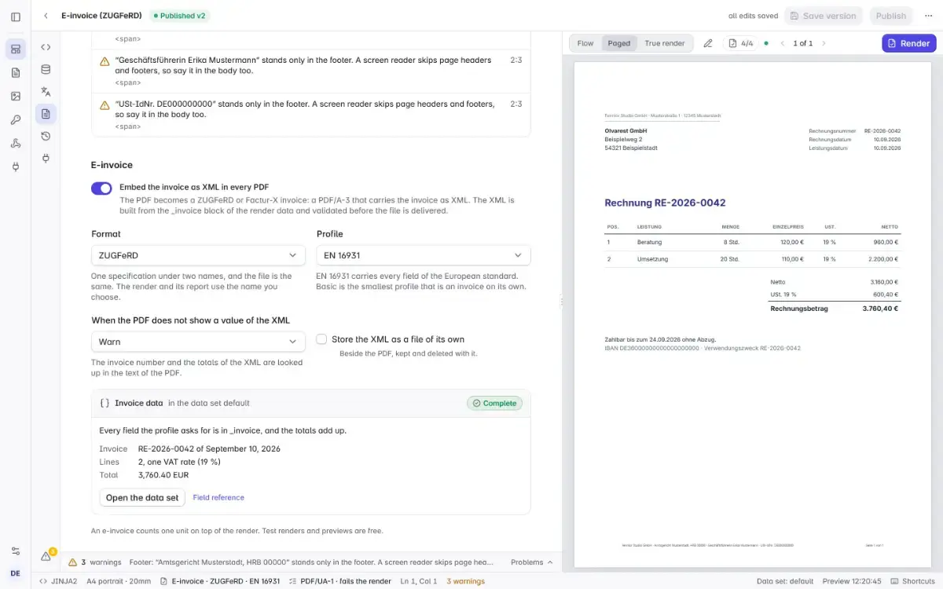This screenshot has height=589, width=943.
Task: Open the images assets icon
Action: pos(16,97)
